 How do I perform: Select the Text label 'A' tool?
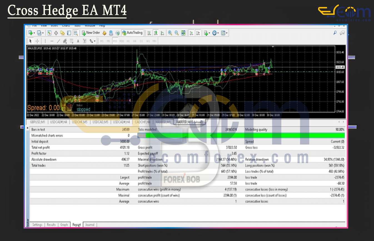coord(78,41)
